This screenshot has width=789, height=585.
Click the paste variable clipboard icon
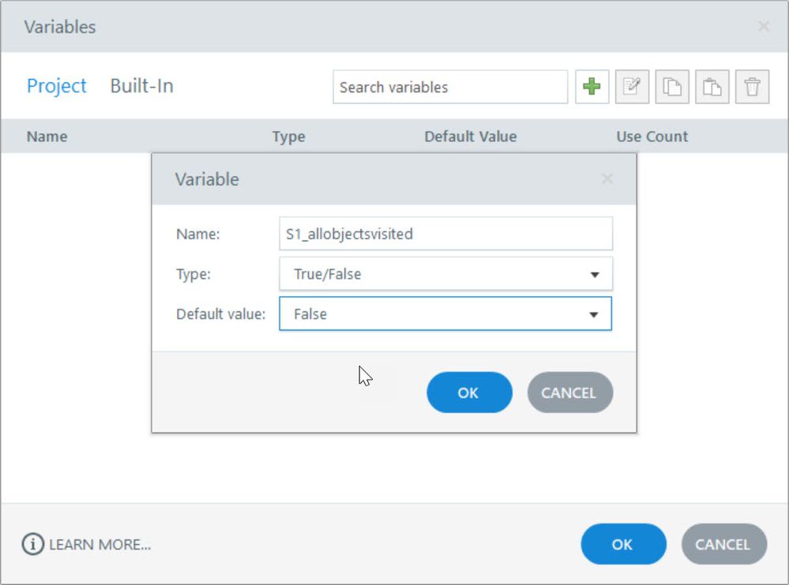pos(712,87)
